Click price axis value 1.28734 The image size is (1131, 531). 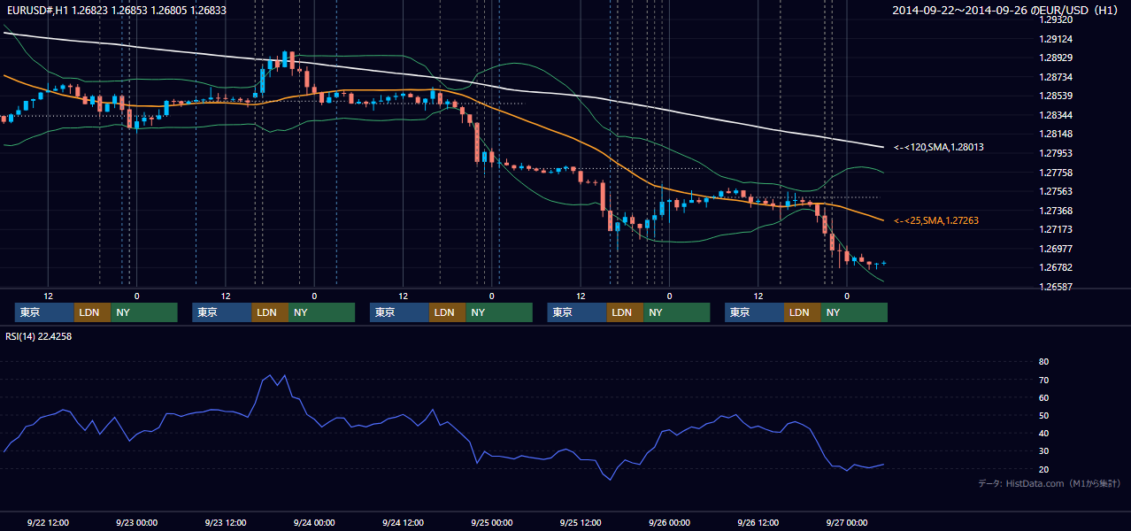pyautogui.click(x=1055, y=77)
